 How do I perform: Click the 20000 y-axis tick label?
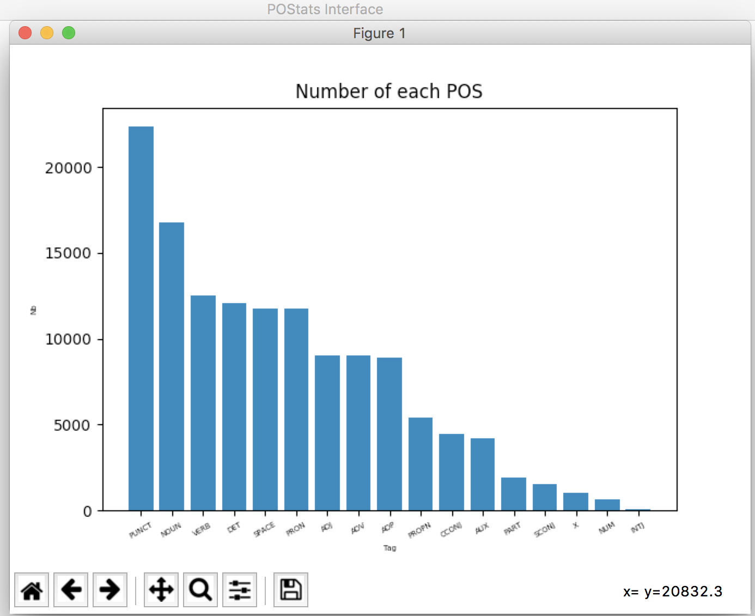click(68, 168)
